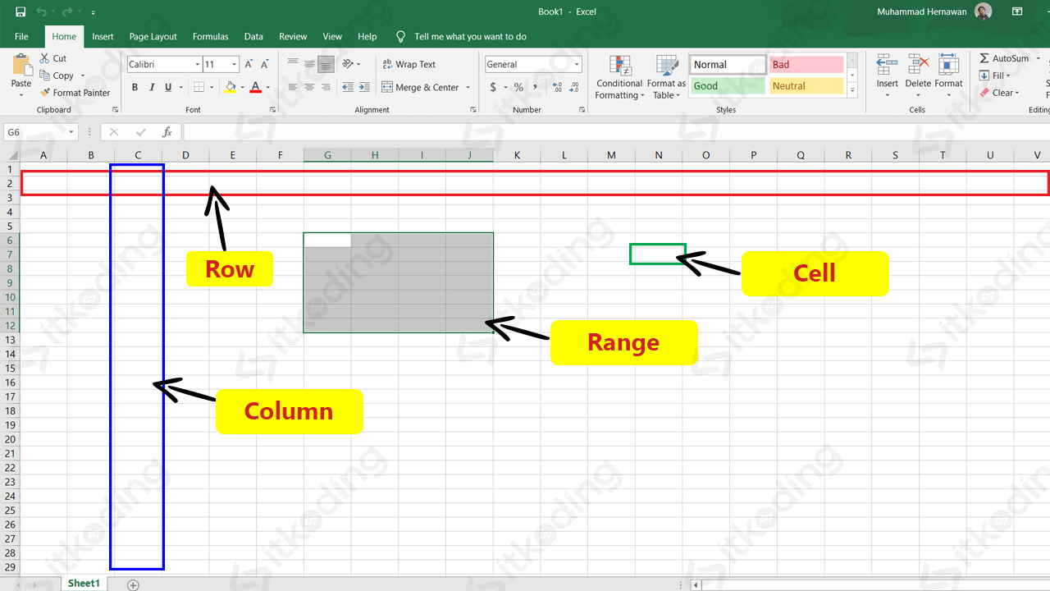Click the Paste clipboard icon
The height and width of the screenshot is (591, 1050).
21,66
